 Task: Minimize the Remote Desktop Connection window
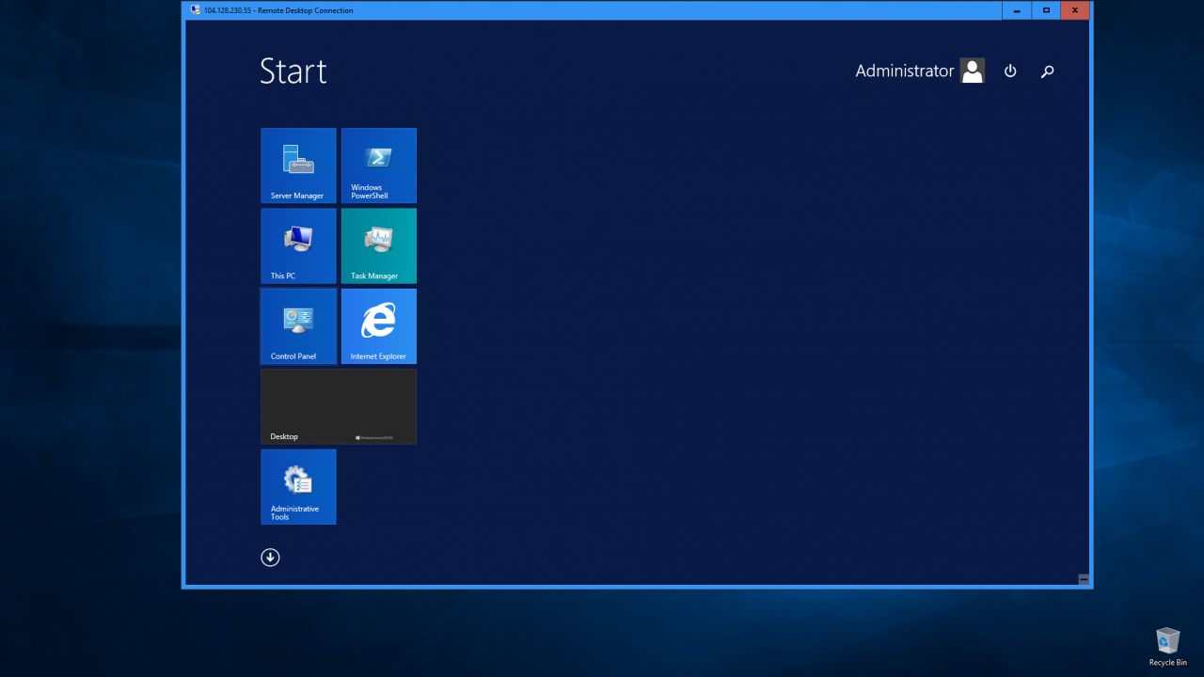tap(1016, 10)
